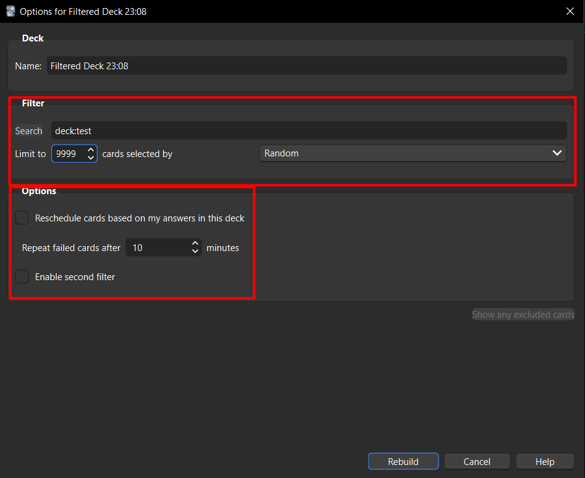Decrease the card limit with down arrow
Screen dimensions: 585x478
click(x=91, y=158)
